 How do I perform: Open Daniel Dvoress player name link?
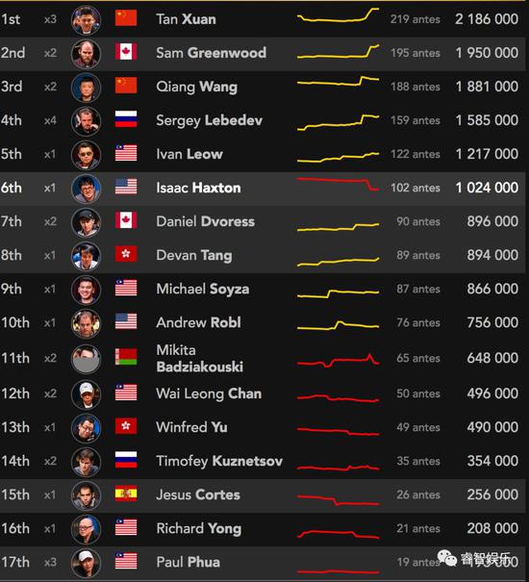point(205,221)
